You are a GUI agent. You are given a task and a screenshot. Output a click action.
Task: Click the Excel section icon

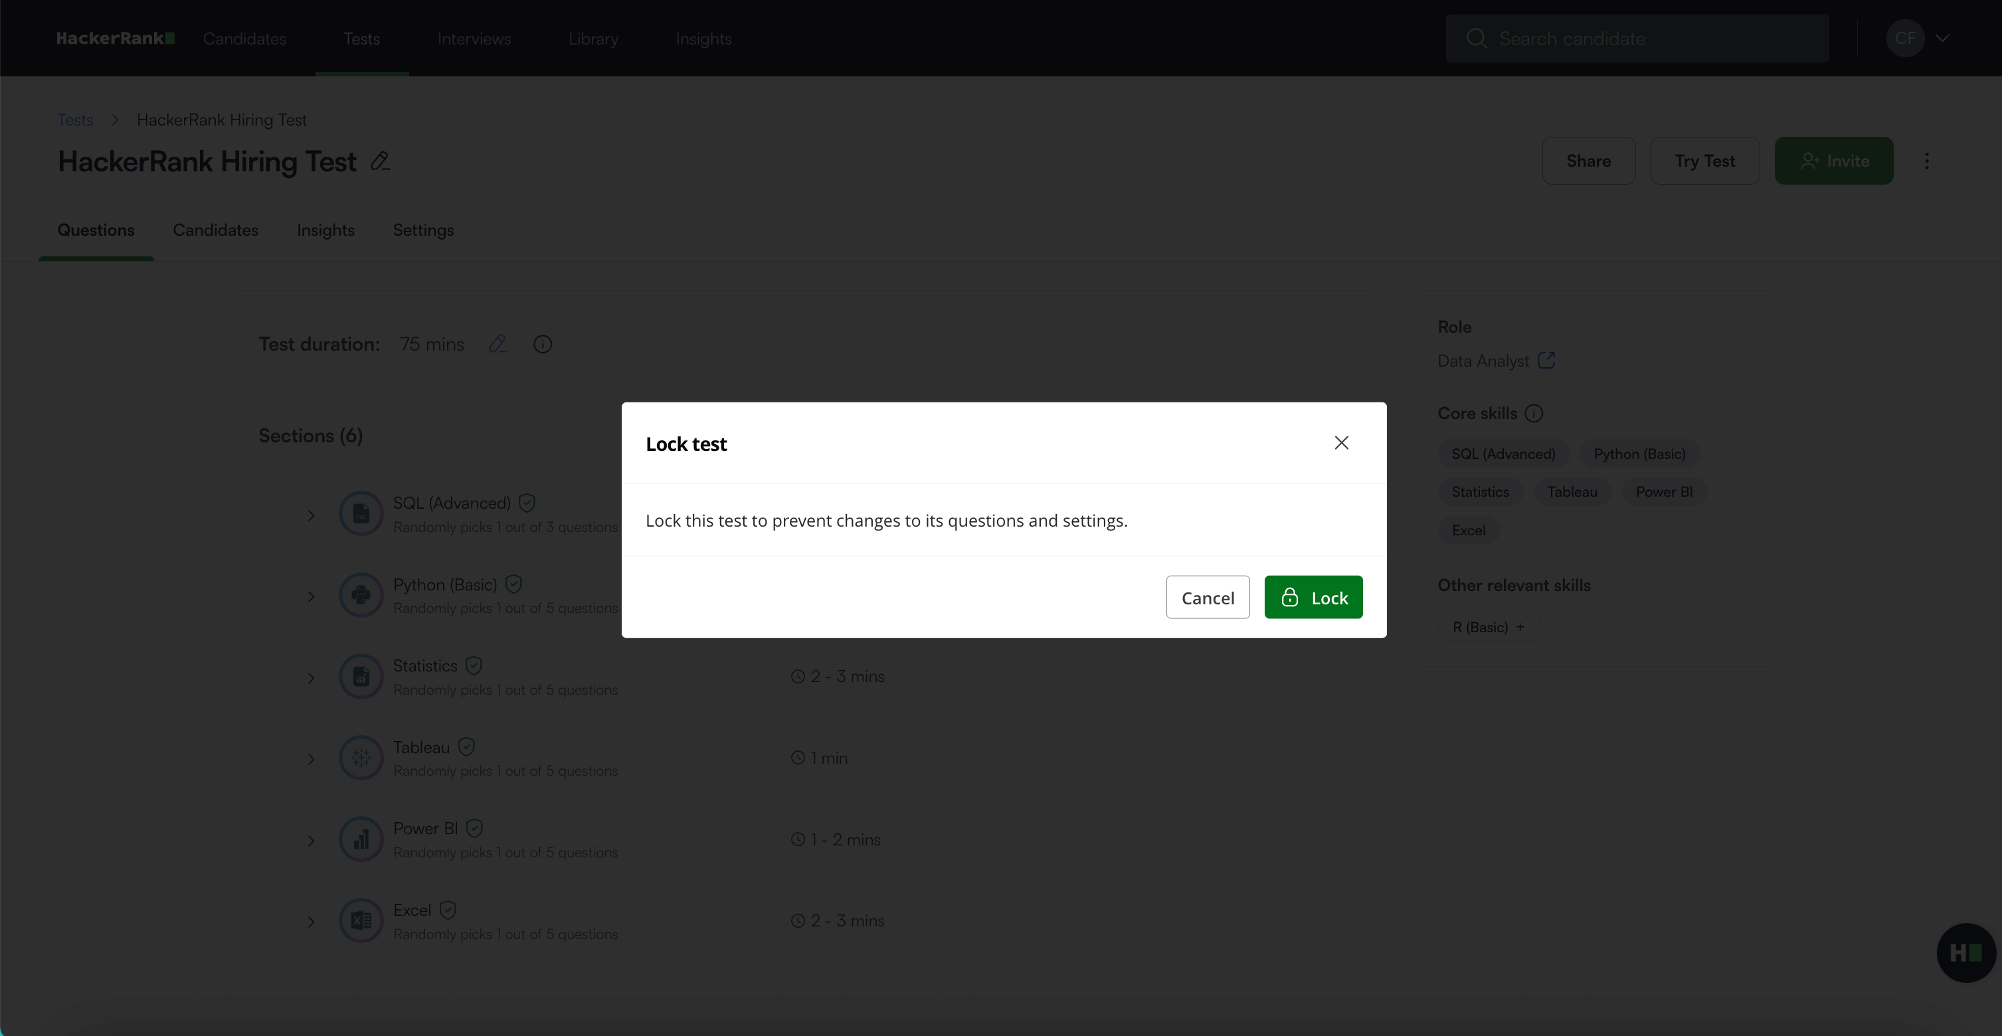pyautogui.click(x=361, y=920)
